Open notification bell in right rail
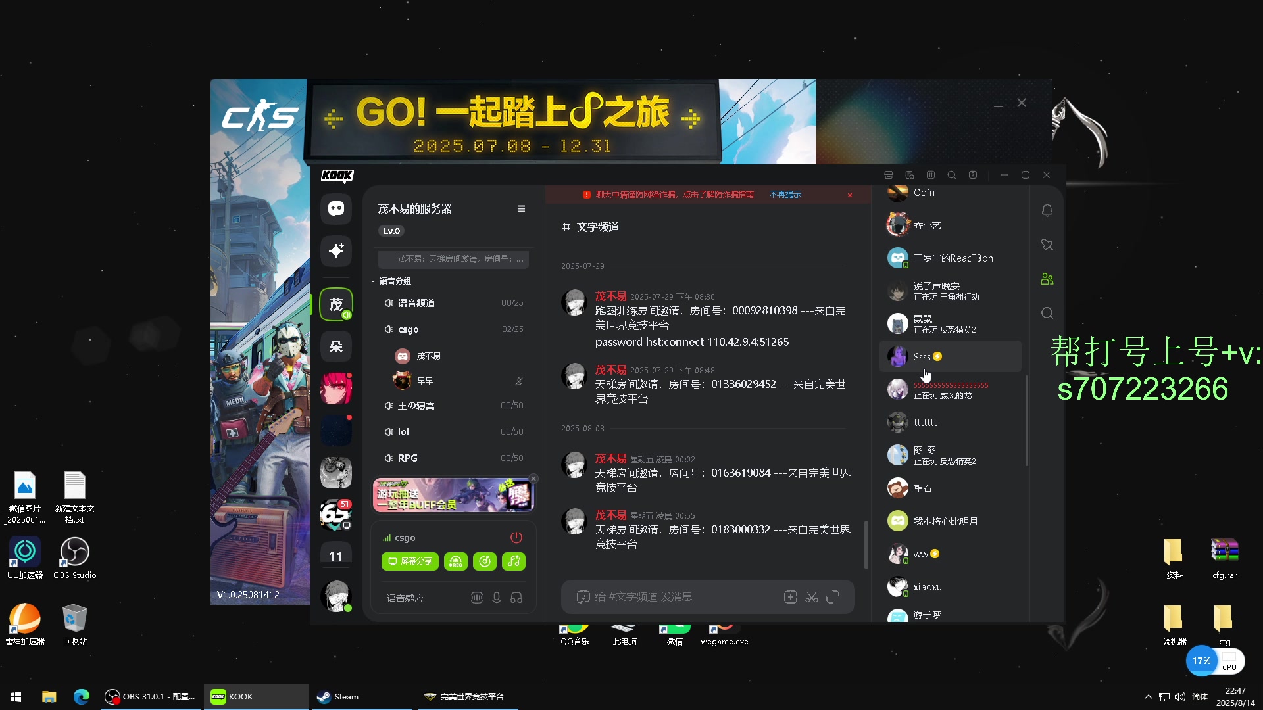Image resolution: width=1263 pixels, height=710 pixels. coord(1047,210)
